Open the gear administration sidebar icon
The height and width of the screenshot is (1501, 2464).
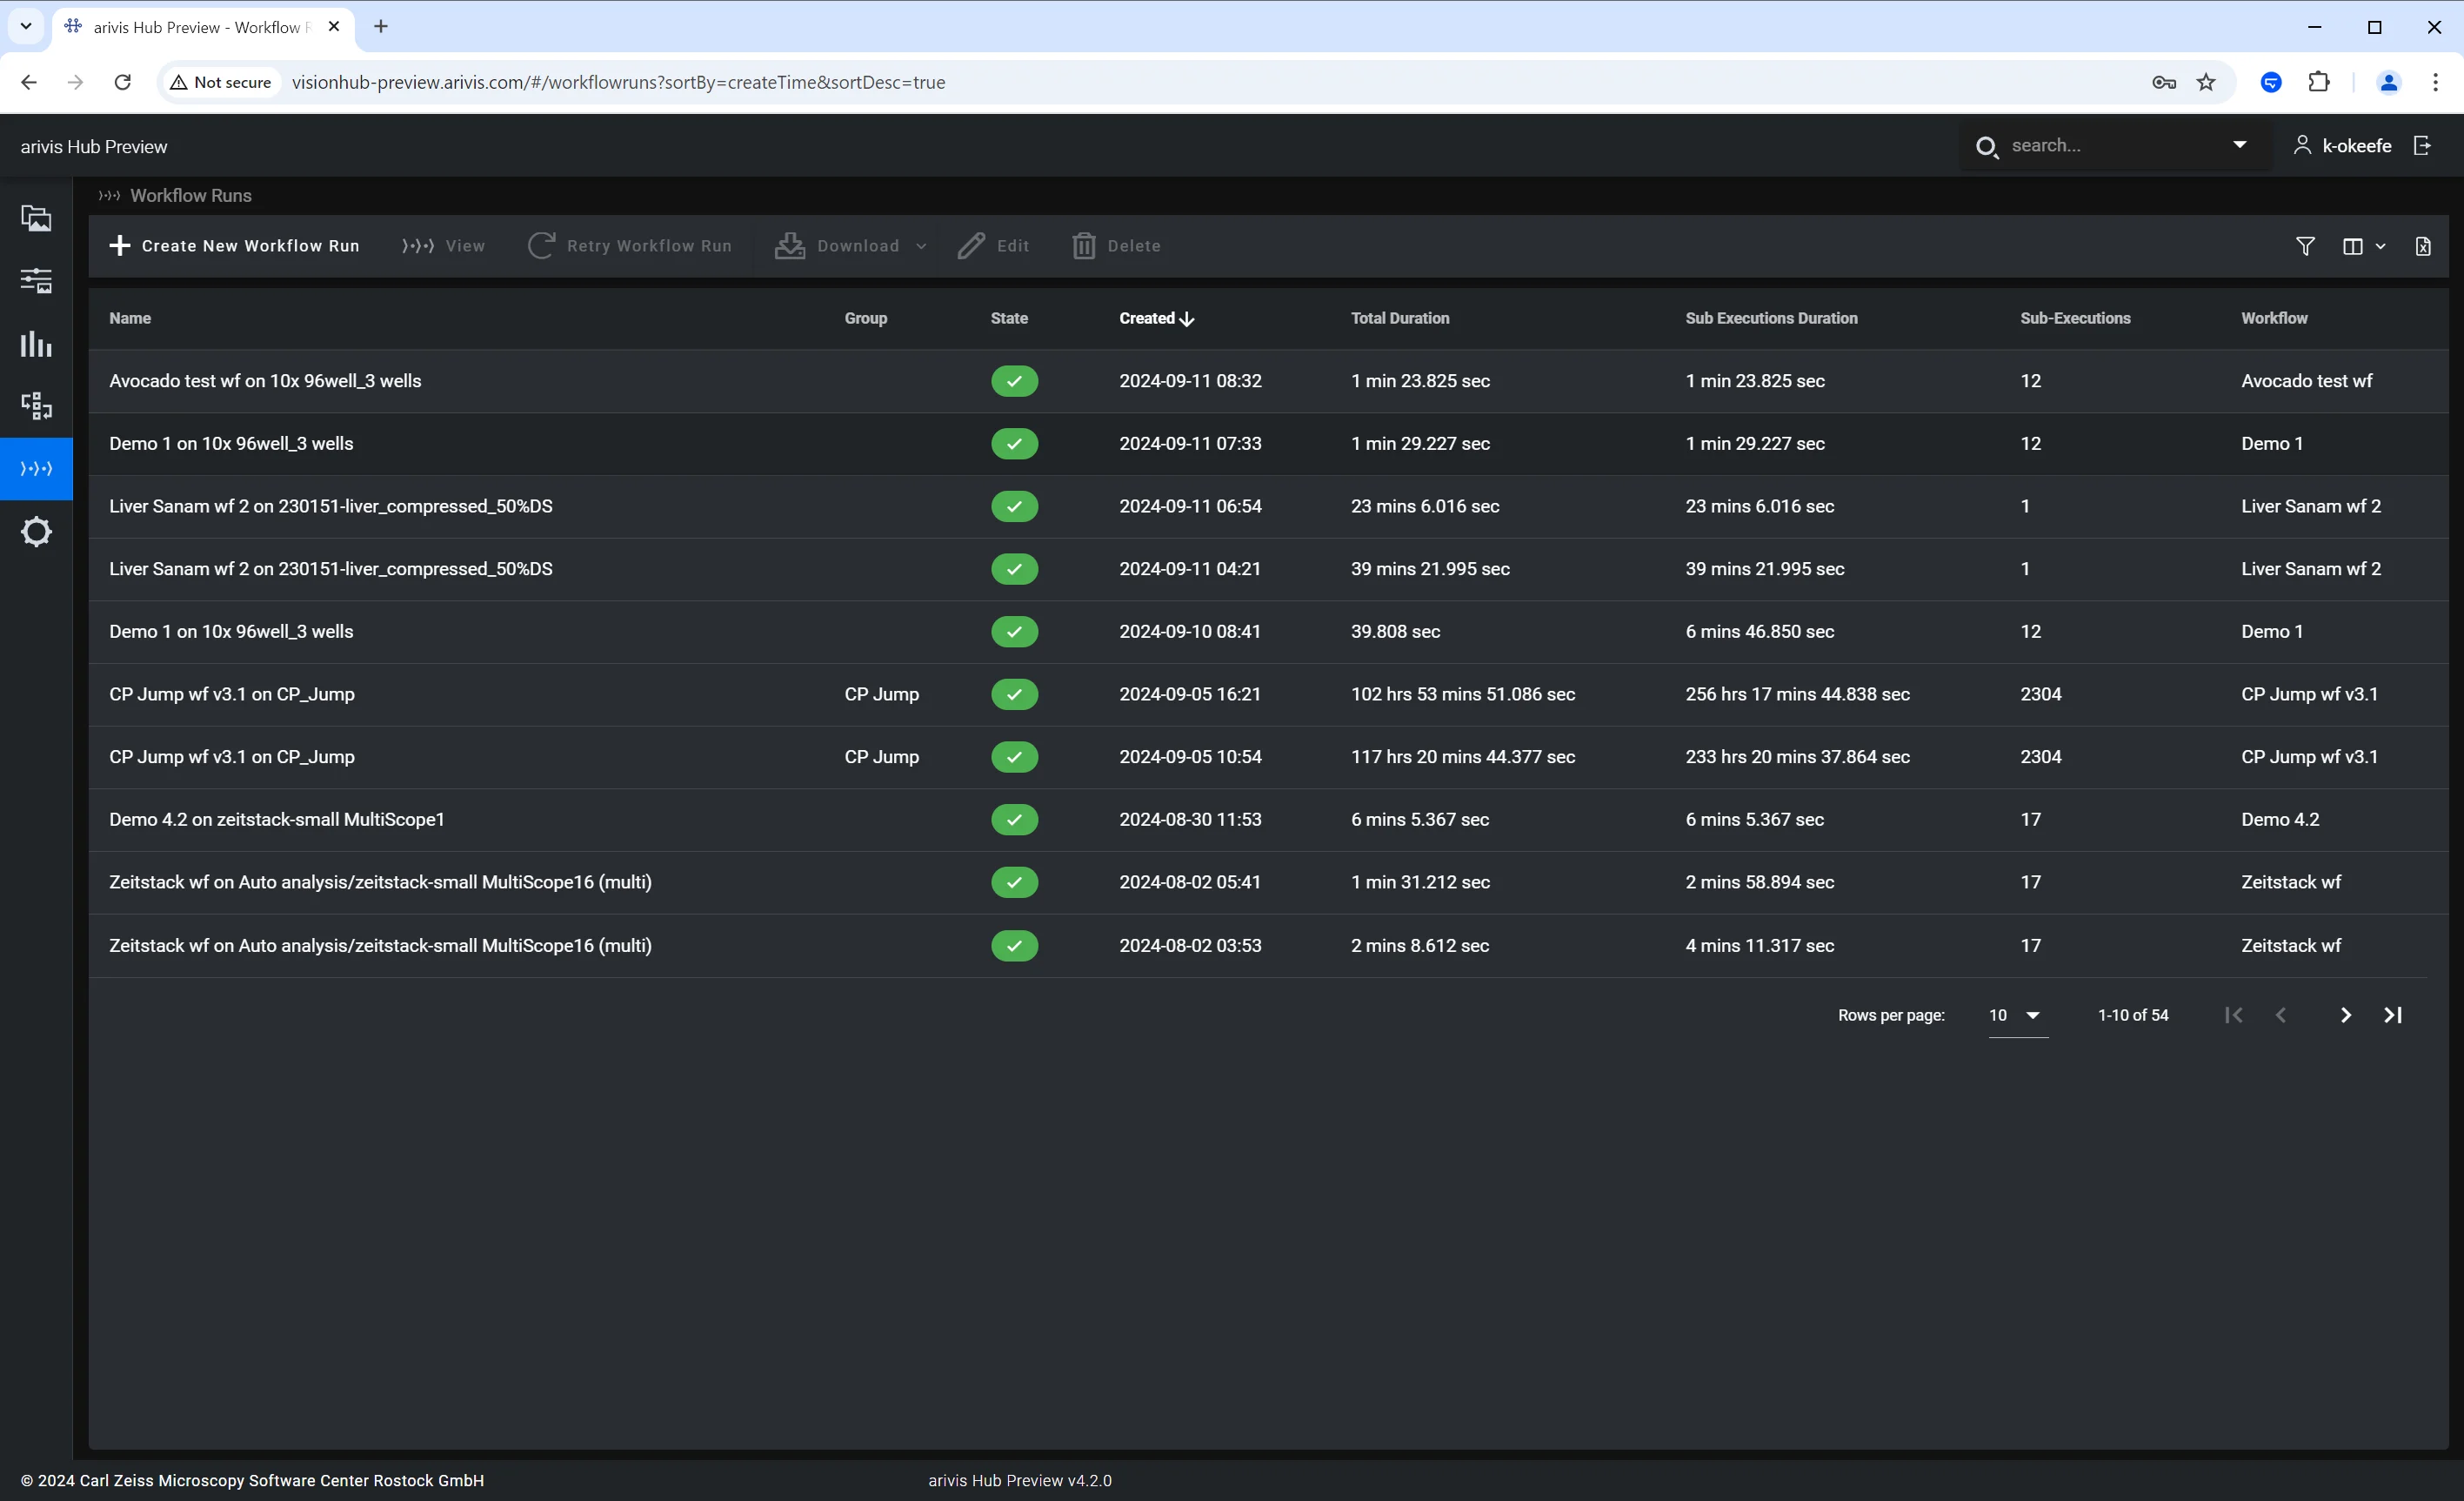point(36,532)
